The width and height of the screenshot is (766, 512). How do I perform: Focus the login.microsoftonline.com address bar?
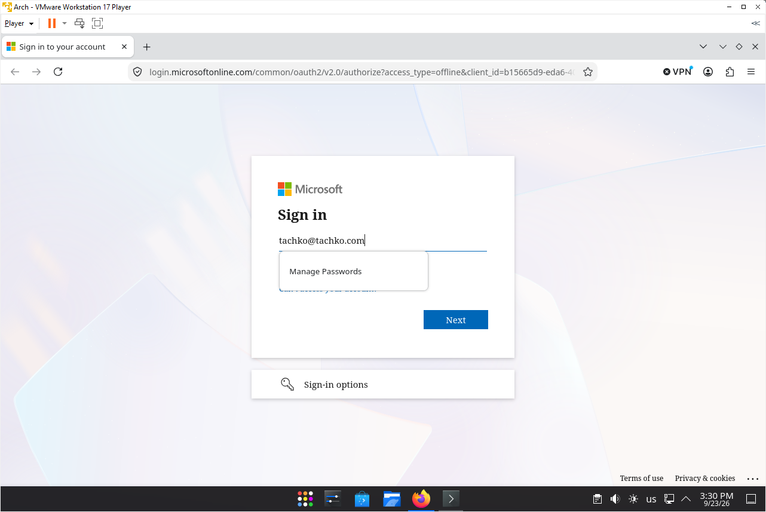(x=361, y=72)
